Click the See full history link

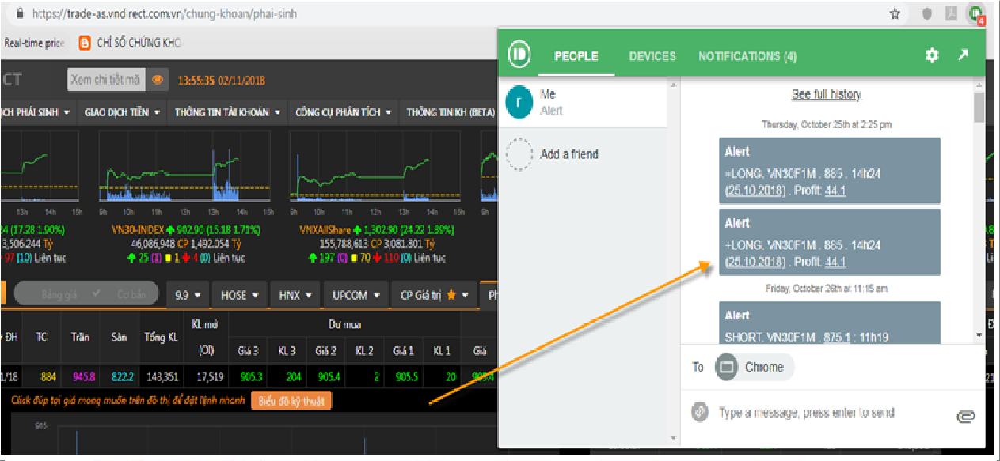[826, 94]
